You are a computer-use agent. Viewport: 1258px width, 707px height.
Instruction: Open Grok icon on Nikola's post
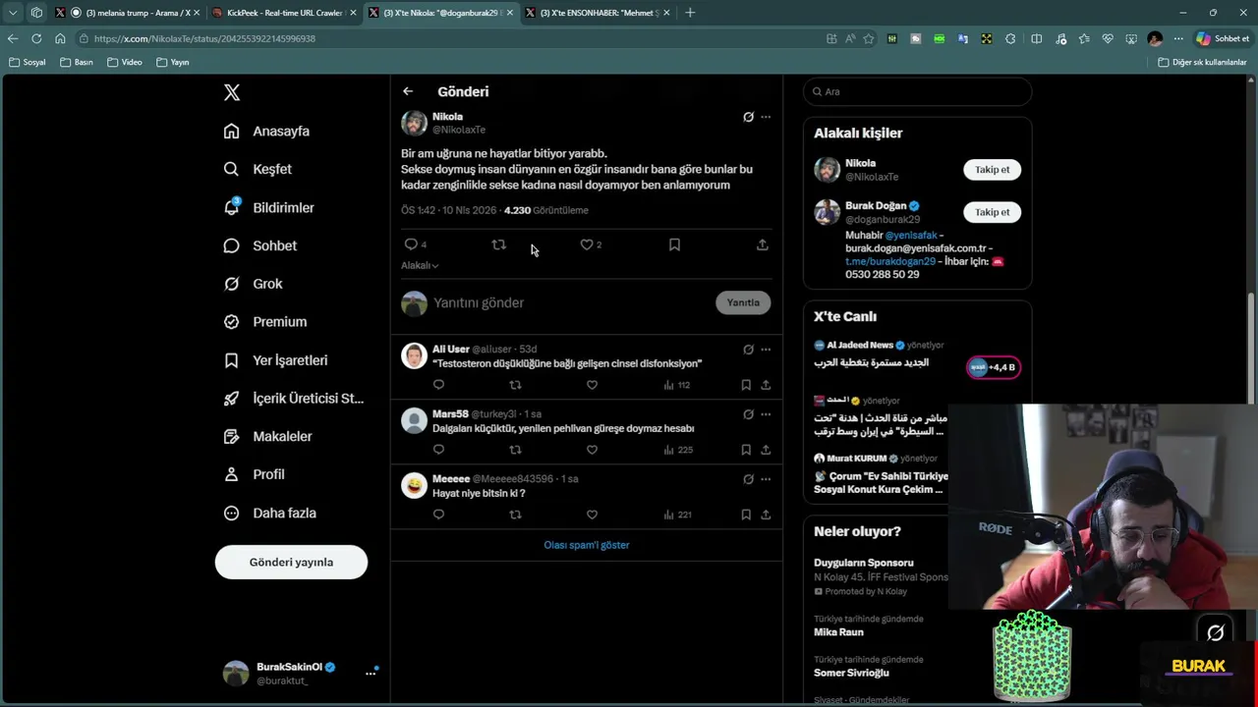[748, 117]
